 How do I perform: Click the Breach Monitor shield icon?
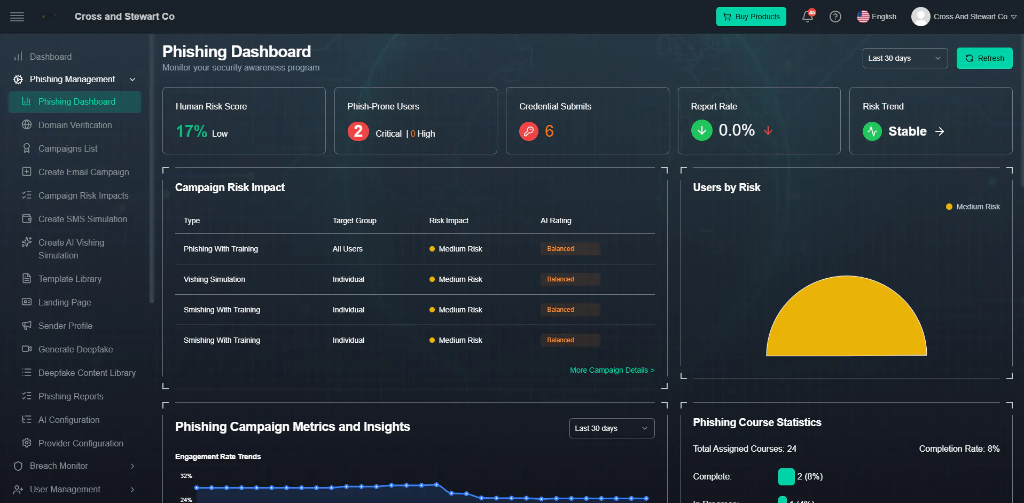[x=18, y=466]
